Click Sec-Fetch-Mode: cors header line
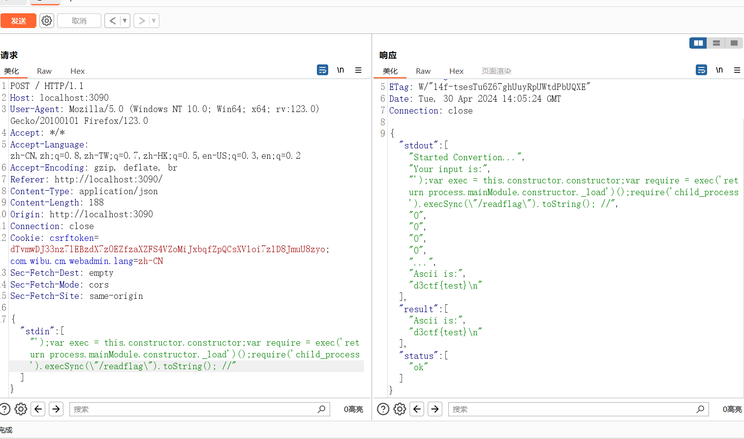This screenshot has height=439, width=744. coord(60,285)
